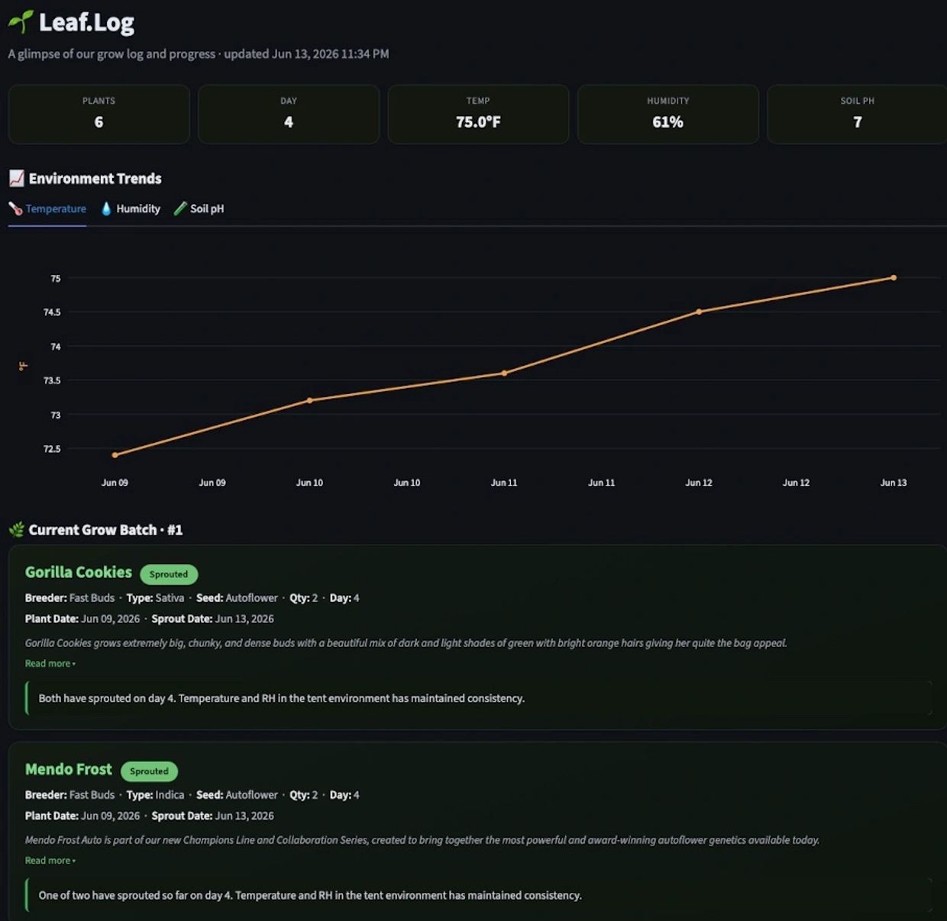Viewport: 947px width, 921px height.
Task: Select the SOIL PH 7 stat card
Action: coord(857,115)
